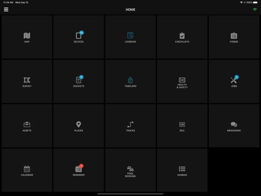The image size is (261, 196).
Task: Open the Calendar tile
Action: click(x=27, y=170)
